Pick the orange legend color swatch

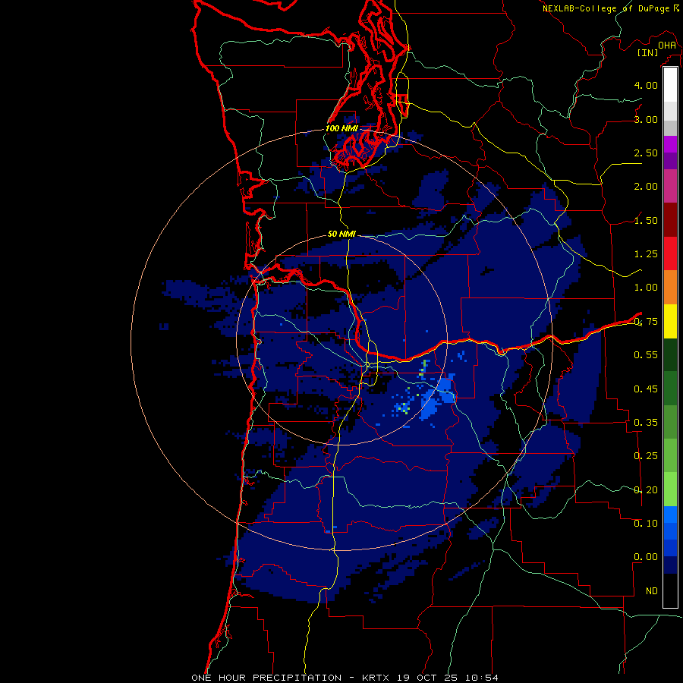tap(670, 288)
